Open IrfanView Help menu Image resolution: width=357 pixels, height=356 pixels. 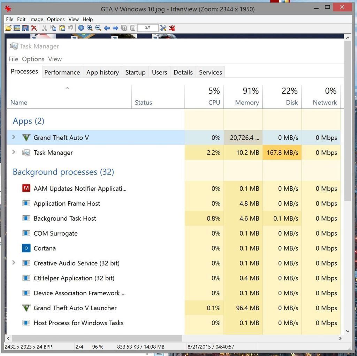pyautogui.click(x=88, y=20)
